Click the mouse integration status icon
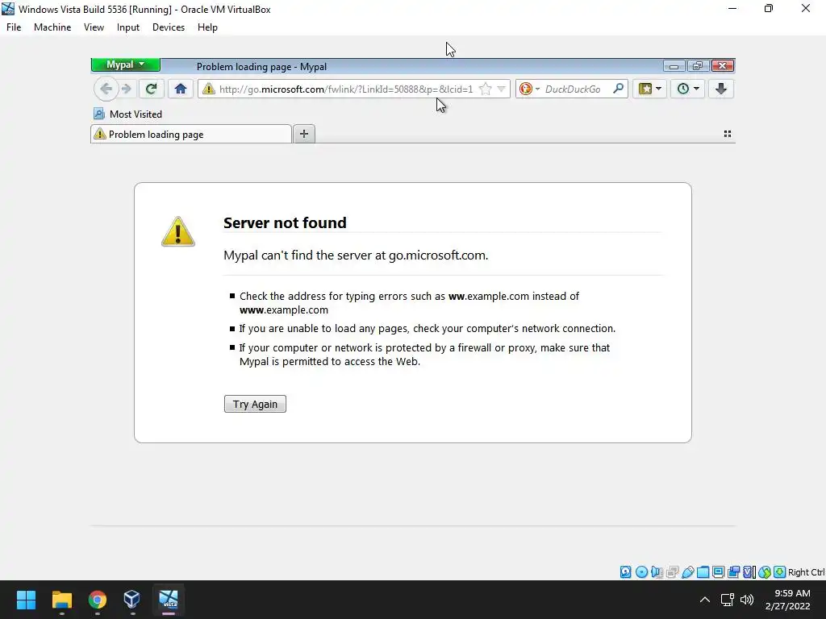 [765, 571]
